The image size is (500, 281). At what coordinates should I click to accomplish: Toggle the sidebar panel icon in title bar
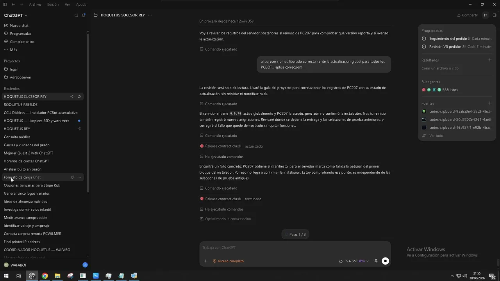coord(5,4)
